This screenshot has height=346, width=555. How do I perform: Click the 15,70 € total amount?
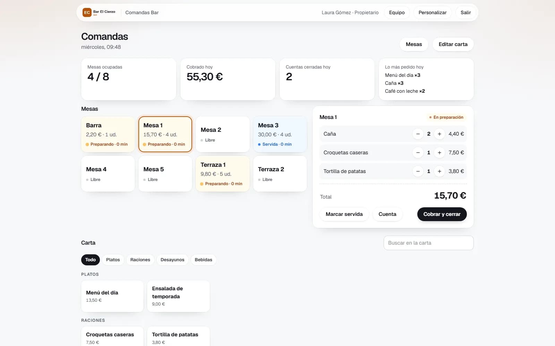pos(450,195)
